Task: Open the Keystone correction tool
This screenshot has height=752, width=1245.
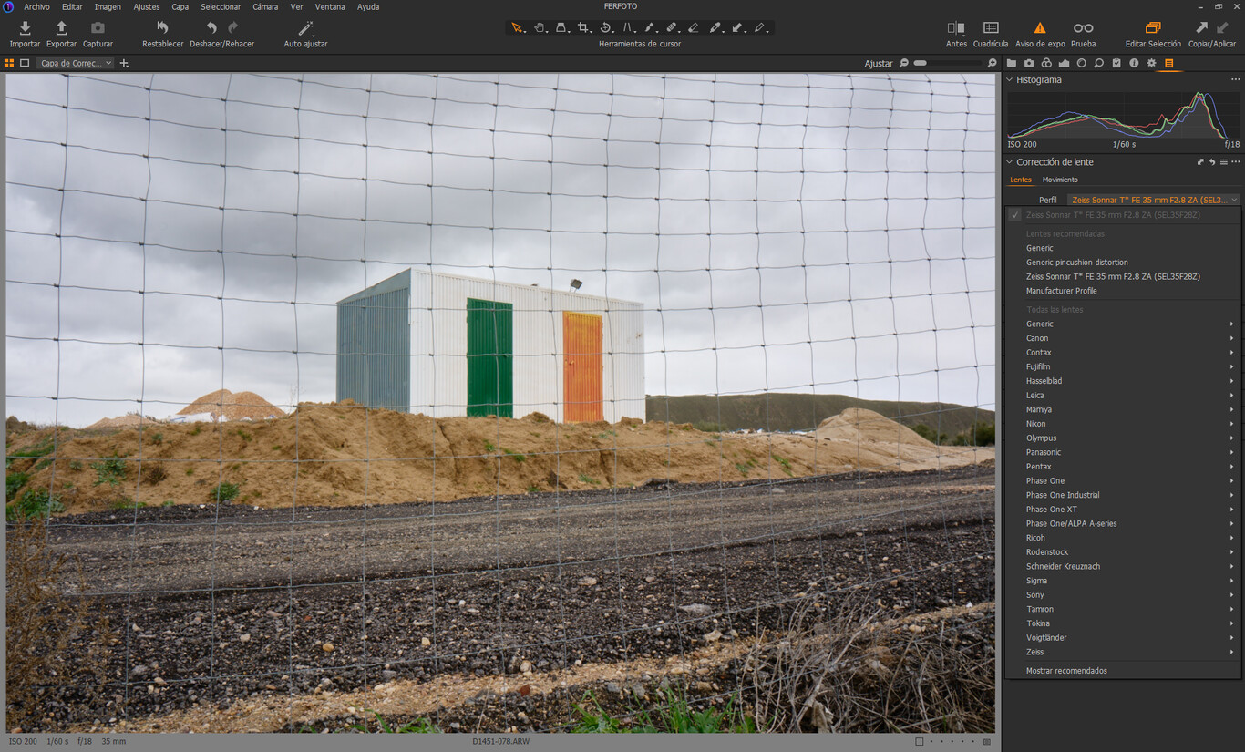Action: [x=629, y=27]
